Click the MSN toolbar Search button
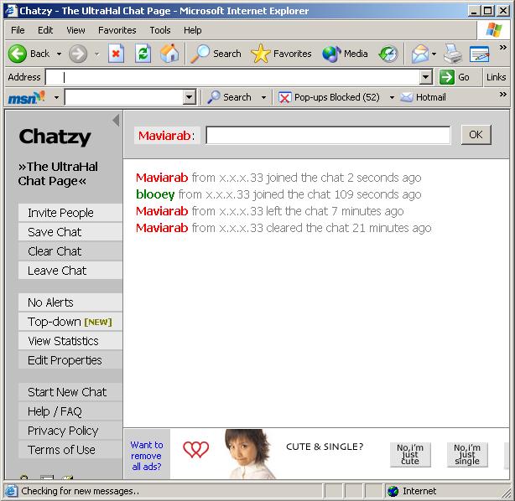515x501 pixels. click(x=229, y=97)
